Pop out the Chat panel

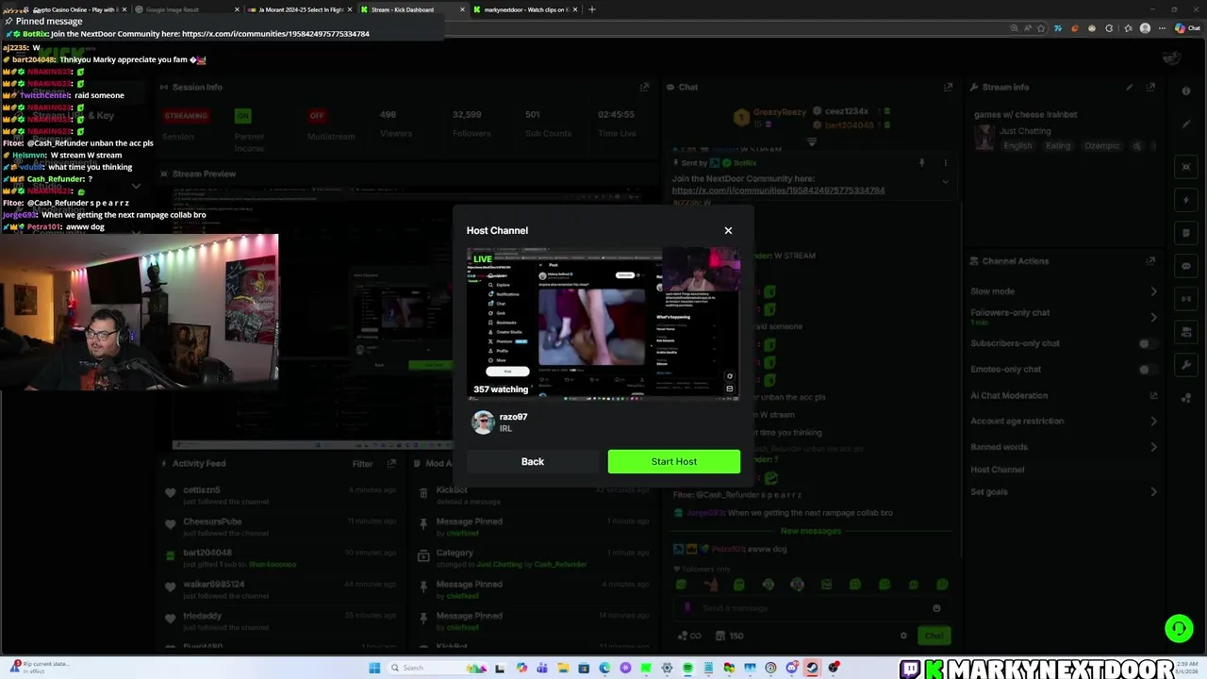pos(948,87)
